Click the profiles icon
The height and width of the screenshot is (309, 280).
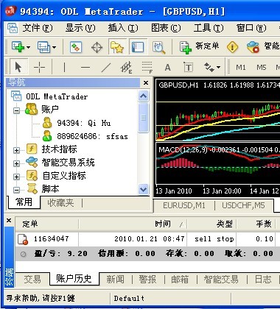pos(43,47)
